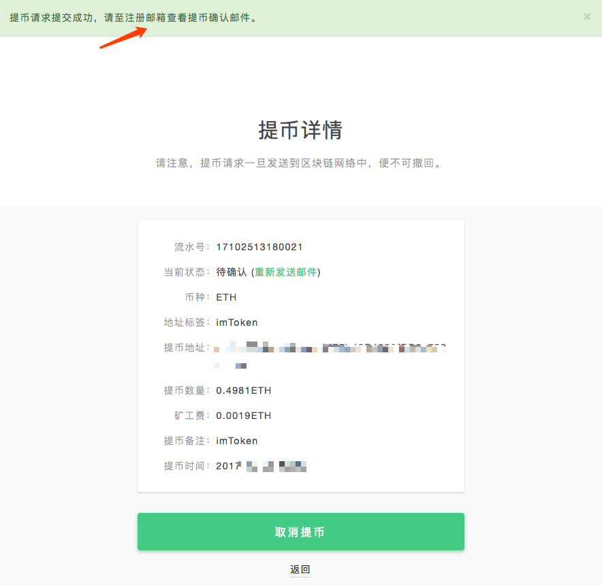Viewport: 602px width, 585px height.
Task: Select the serial number 17102513180021
Action: pyautogui.click(x=259, y=247)
